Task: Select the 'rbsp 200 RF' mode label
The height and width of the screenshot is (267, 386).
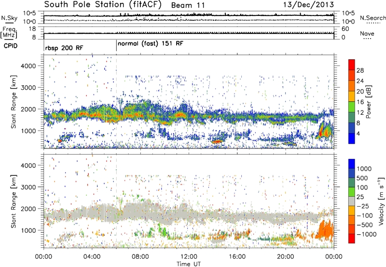Action: [64, 48]
